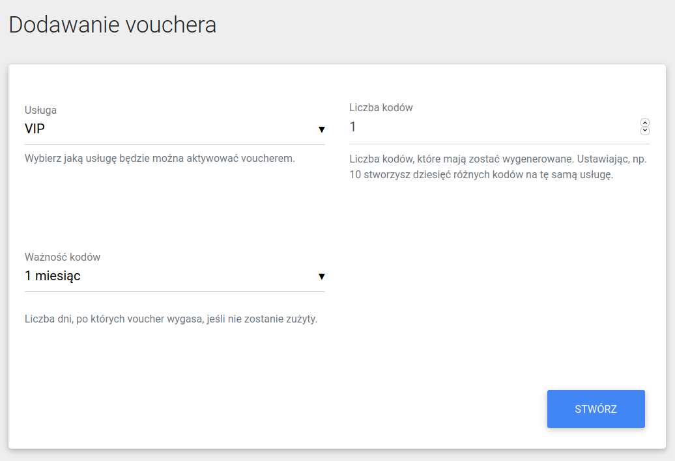The width and height of the screenshot is (675, 461).
Task: Click the 1 miesiąc selected value text
Action: (53, 276)
